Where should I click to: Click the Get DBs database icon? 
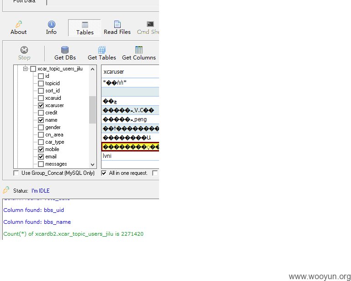click(x=65, y=50)
